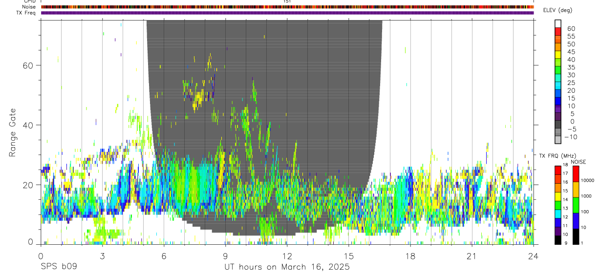Click the red 60 degree elevation swatch

pos(558,32)
